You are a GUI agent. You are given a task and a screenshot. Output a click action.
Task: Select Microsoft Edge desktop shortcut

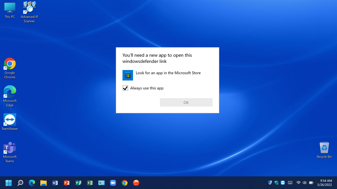(x=10, y=97)
